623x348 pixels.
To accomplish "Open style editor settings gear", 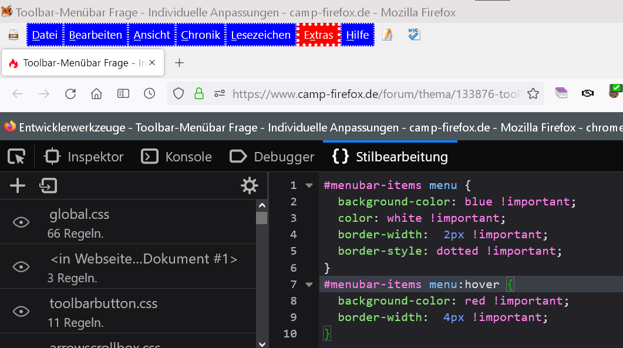I will (250, 185).
